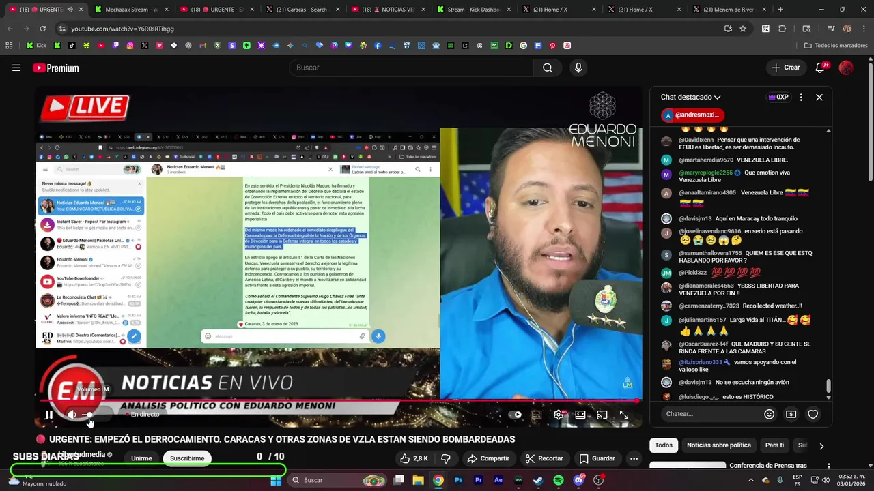This screenshot has height=491, width=874.
Task: Open the Super Chat dollar icon
Action: click(791, 414)
